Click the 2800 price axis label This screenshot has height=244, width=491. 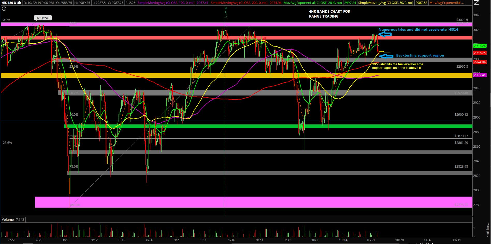[x=477, y=190]
